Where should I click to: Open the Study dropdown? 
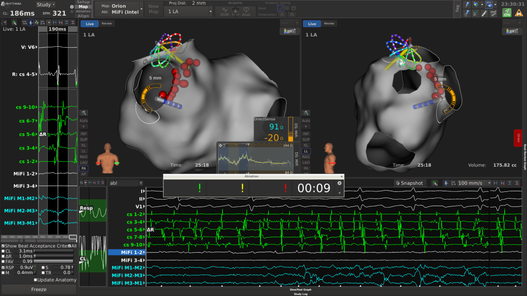[46, 5]
